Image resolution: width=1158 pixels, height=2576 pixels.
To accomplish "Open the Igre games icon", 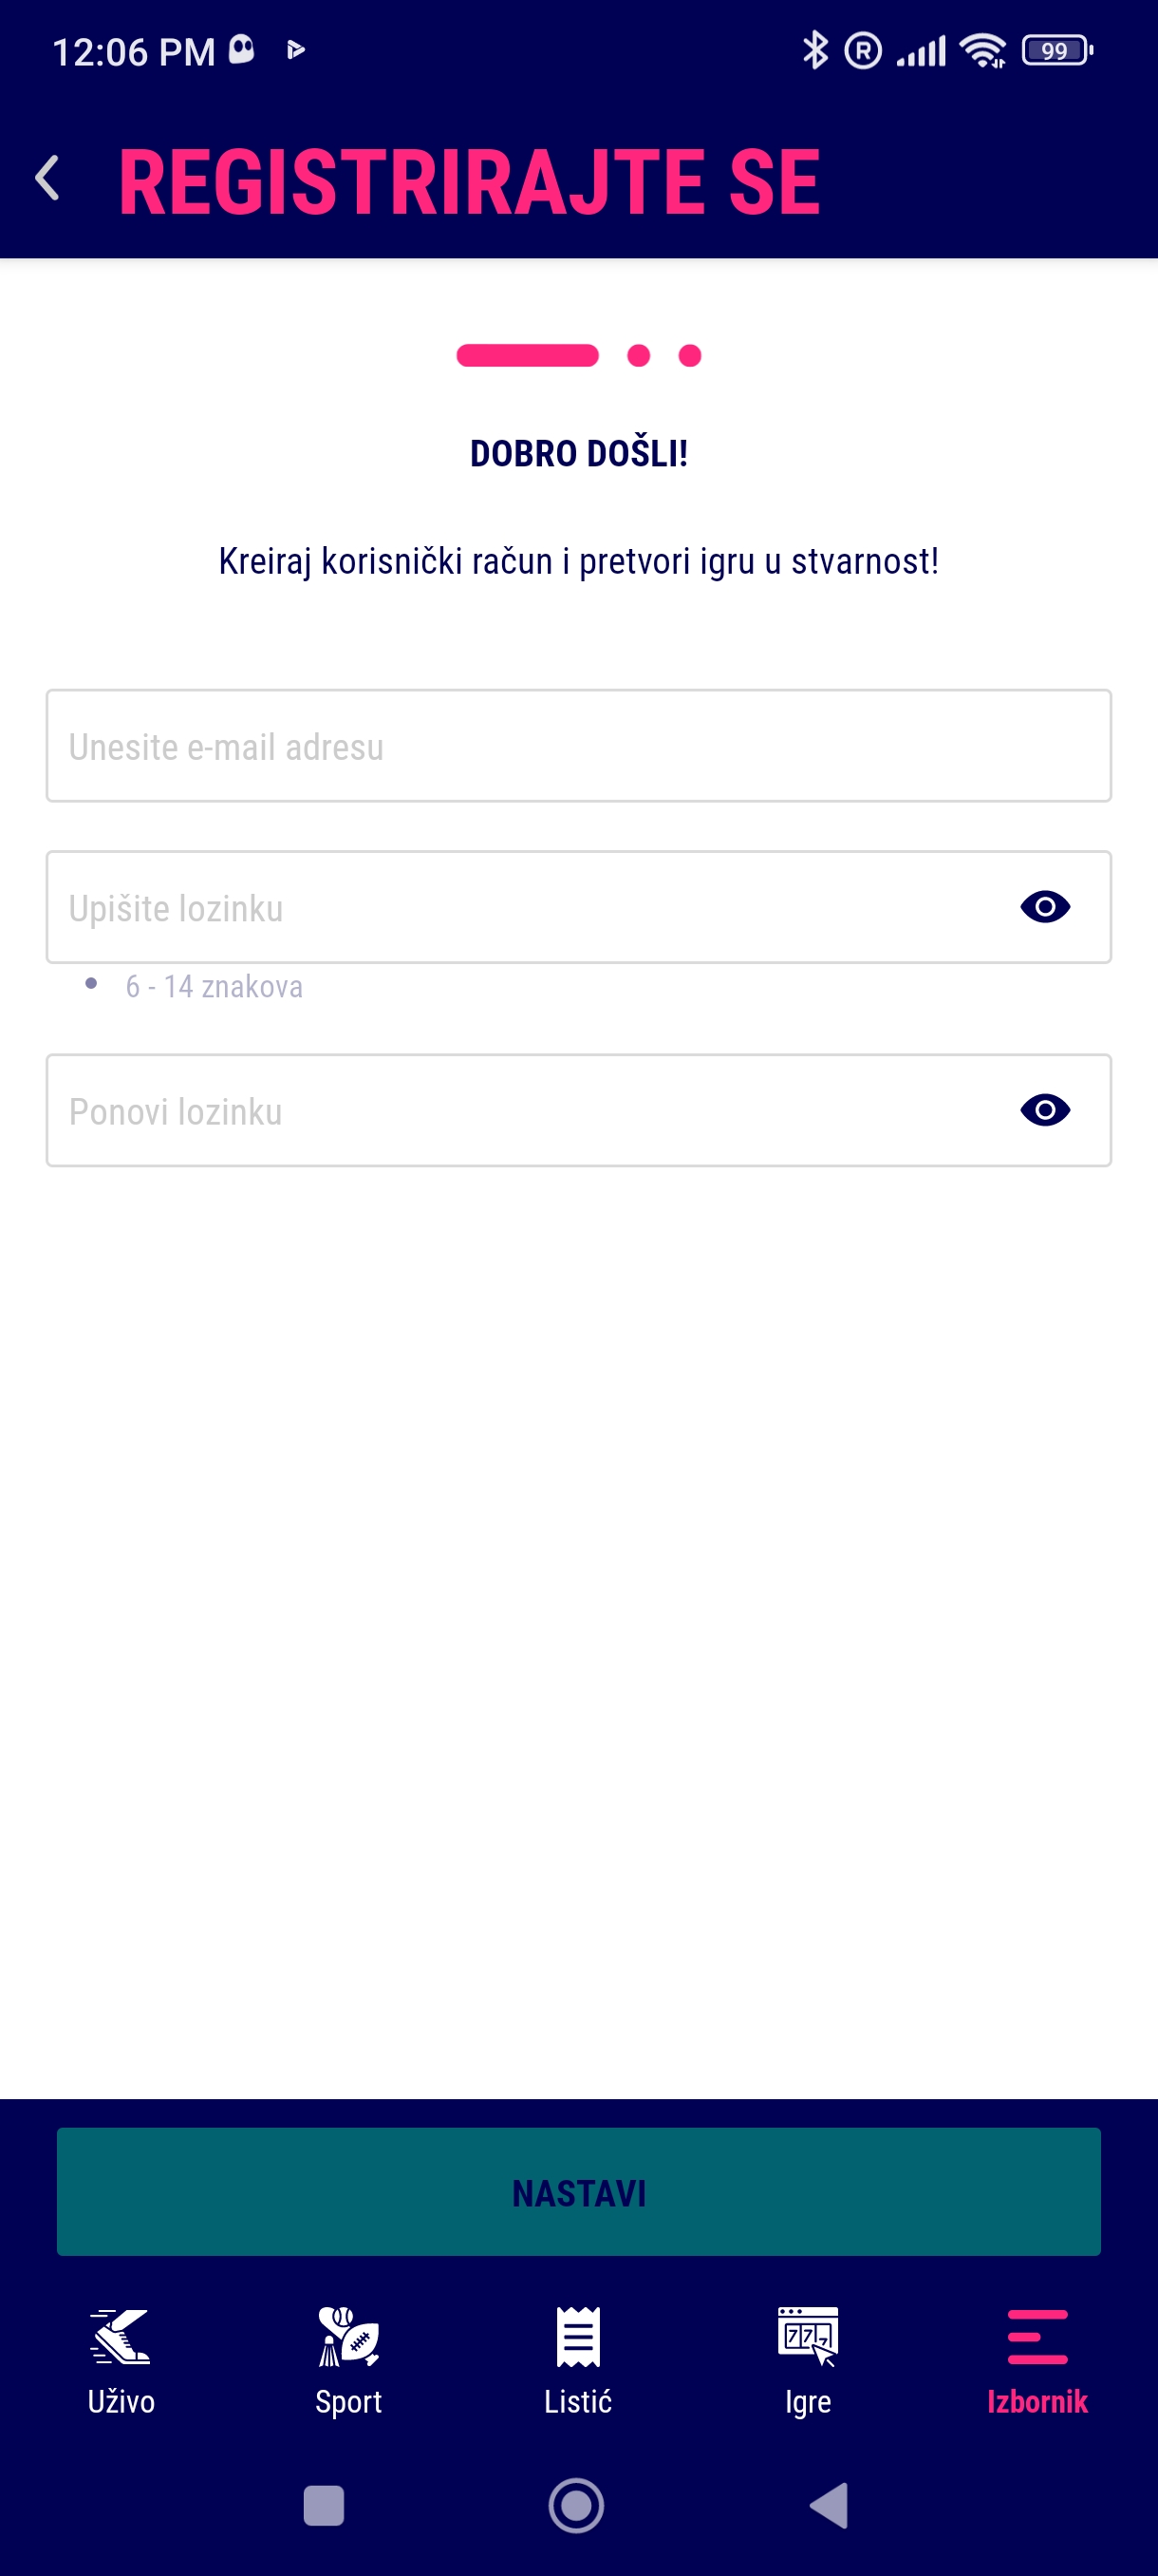I will [809, 2336].
